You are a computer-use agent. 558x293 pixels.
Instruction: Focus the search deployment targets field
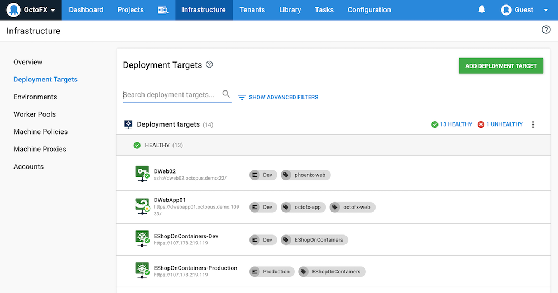point(170,95)
